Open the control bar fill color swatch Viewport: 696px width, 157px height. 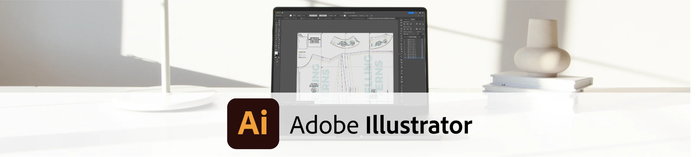coord(291,15)
